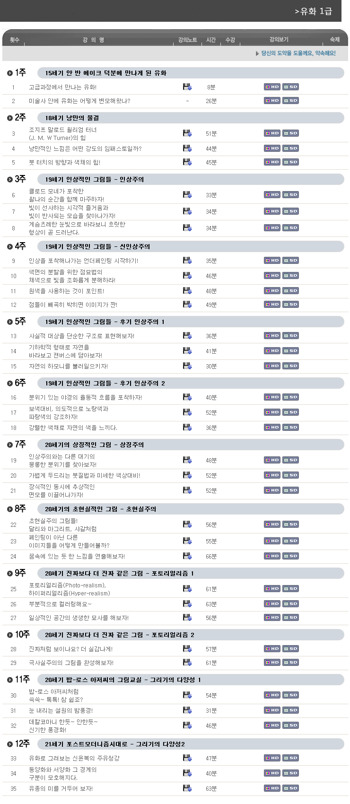Image resolution: width=350 pixels, height=804 pixels.
Task: Download lecture note for lecture 1
Action: pos(187,87)
